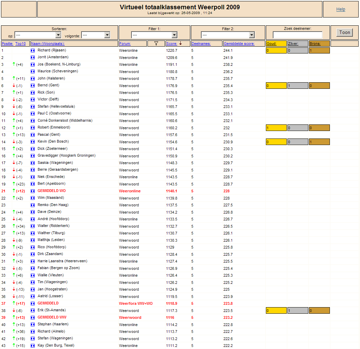Click the blue icon next to Erik (St-Amands)

[x=33, y=311]
